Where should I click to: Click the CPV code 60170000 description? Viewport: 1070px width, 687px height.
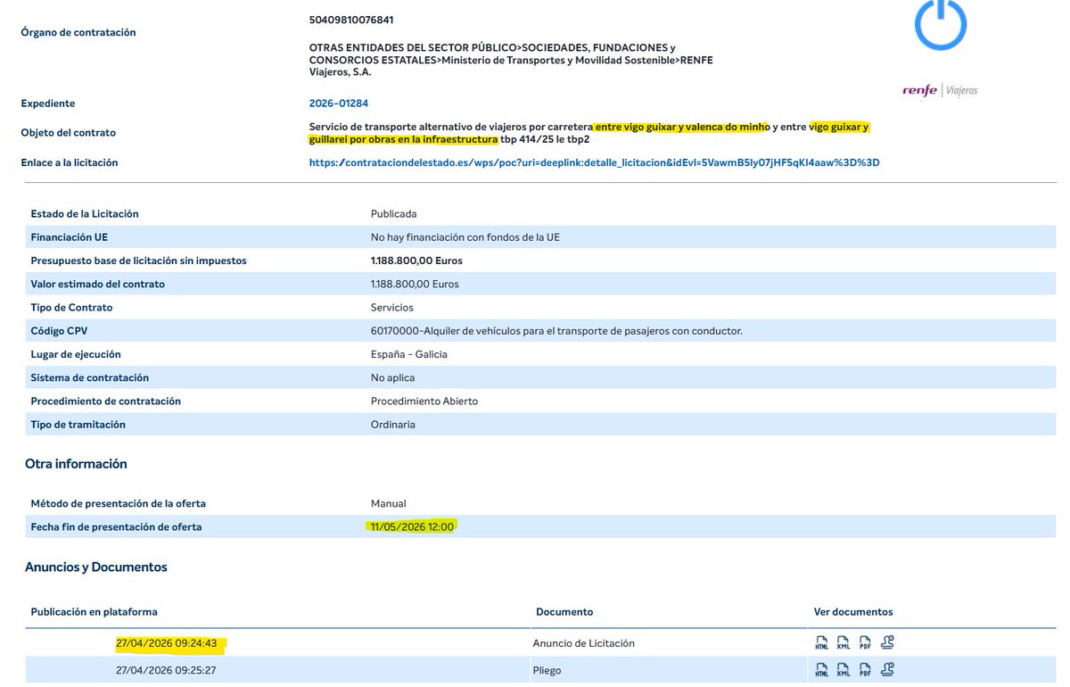coord(557,331)
